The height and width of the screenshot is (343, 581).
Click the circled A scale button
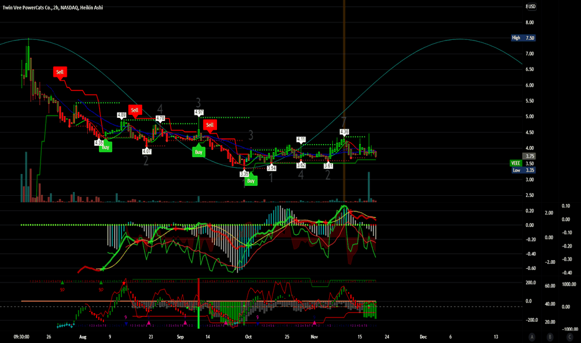(x=532, y=337)
